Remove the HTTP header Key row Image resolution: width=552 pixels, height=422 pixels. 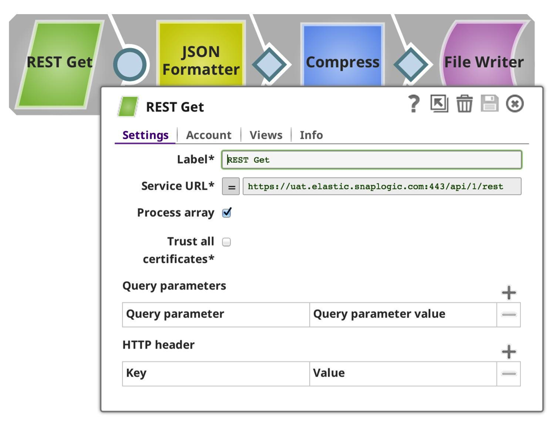(509, 373)
